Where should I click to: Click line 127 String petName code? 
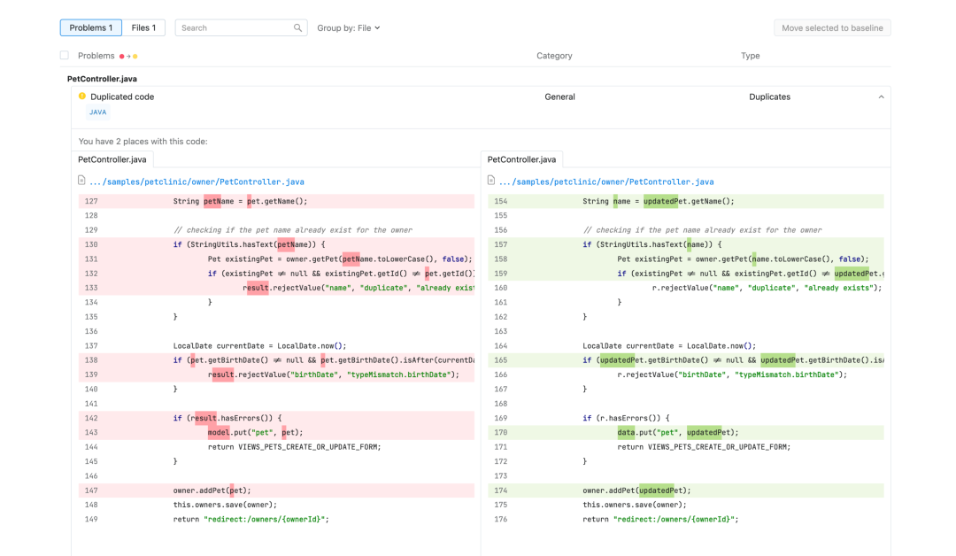[x=240, y=201]
